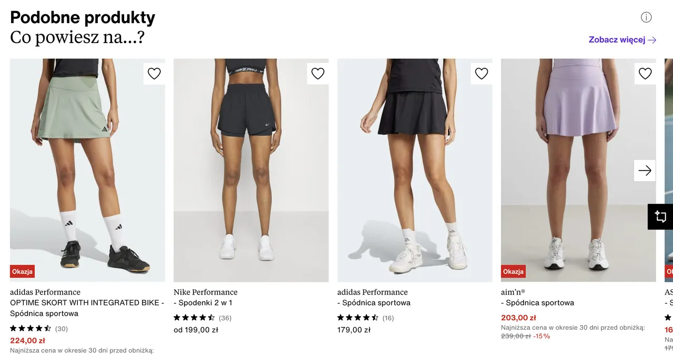The width and height of the screenshot is (673, 355).
Task: Click the Okazja badge on aim'n skirt
Action: pyautogui.click(x=513, y=272)
